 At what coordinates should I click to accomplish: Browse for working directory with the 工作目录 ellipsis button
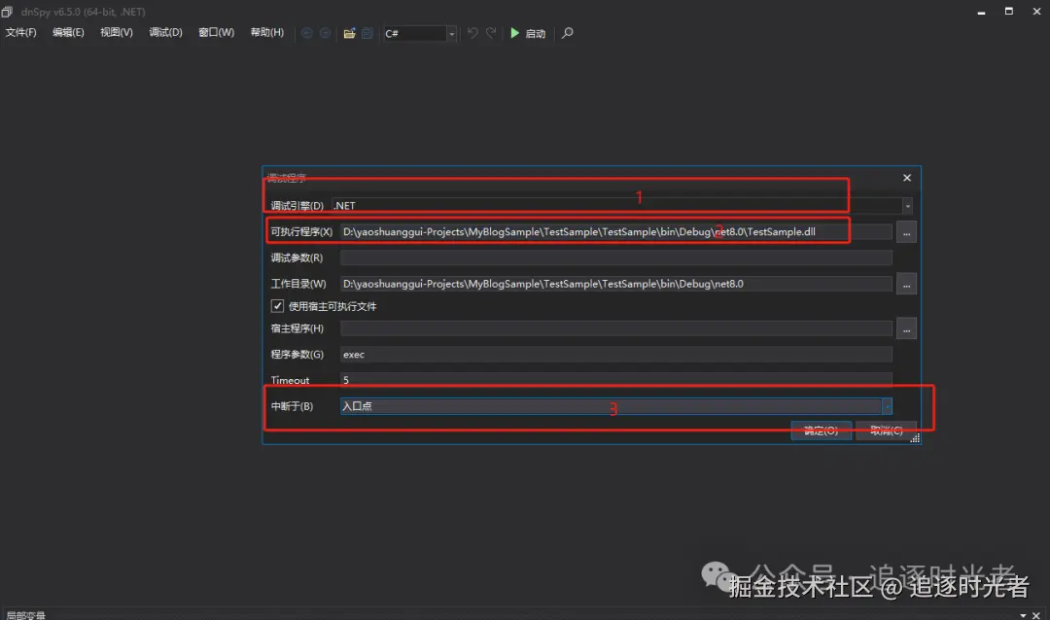click(906, 285)
